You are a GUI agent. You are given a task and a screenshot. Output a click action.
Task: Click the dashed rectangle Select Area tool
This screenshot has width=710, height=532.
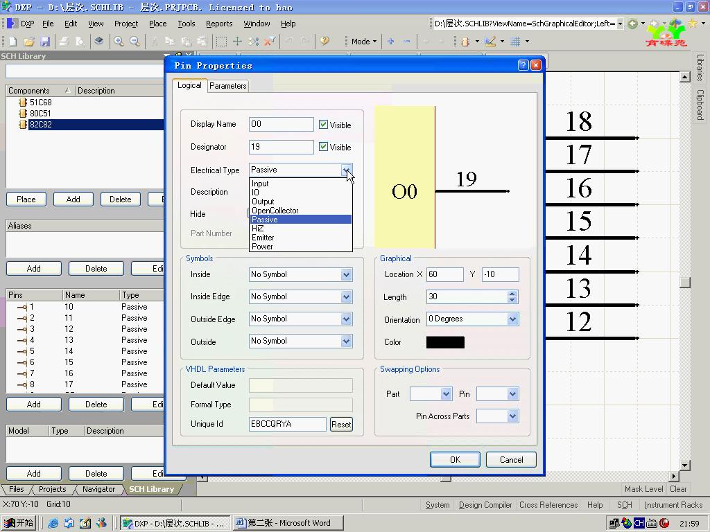221,42
